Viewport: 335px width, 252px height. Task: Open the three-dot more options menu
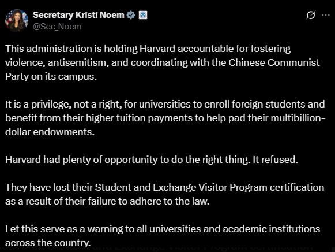point(326,15)
